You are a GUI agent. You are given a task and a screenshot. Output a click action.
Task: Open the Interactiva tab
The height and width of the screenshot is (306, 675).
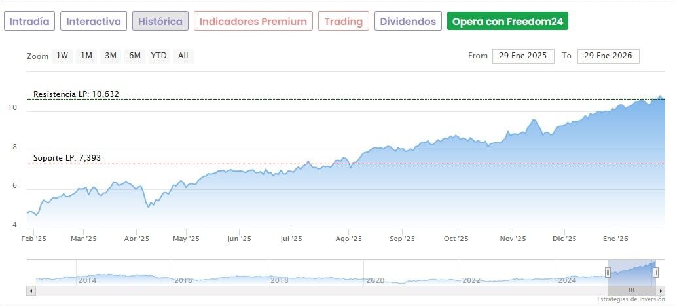tap(94, 21)
